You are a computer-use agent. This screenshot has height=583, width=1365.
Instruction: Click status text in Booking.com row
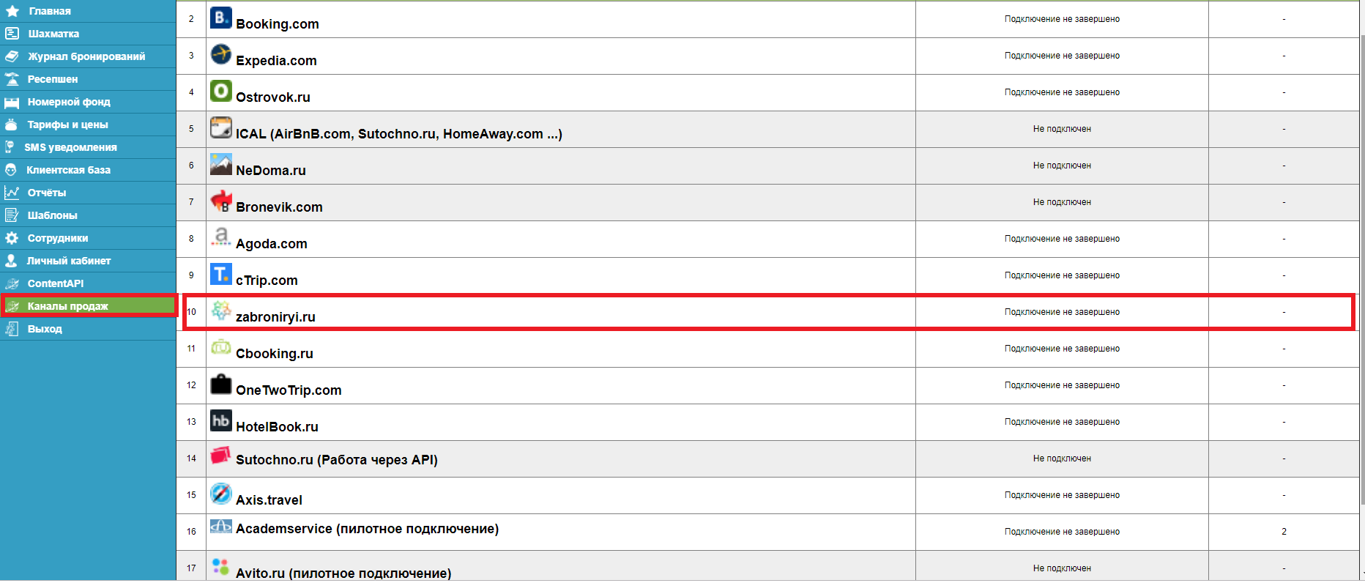point(1062,19)
